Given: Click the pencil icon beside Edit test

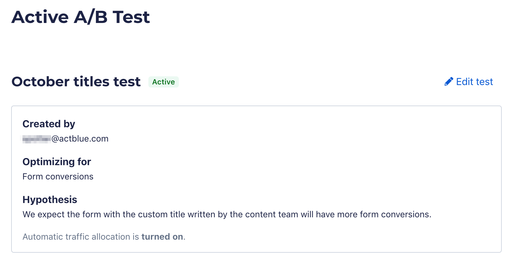Looking at the screenshot, I should pyautogui.click(x=449, y=82).
